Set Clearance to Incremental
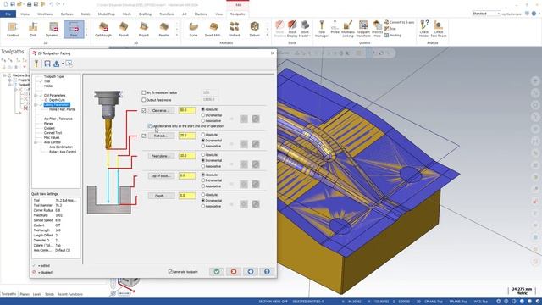Viewport: 542px width, 305px height. pyautogui.click(x=203, y=115)
